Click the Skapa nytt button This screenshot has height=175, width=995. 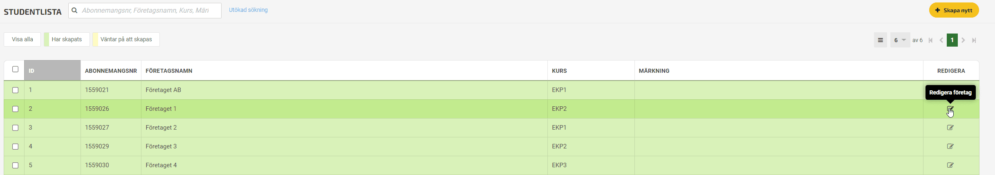(954, 10)
